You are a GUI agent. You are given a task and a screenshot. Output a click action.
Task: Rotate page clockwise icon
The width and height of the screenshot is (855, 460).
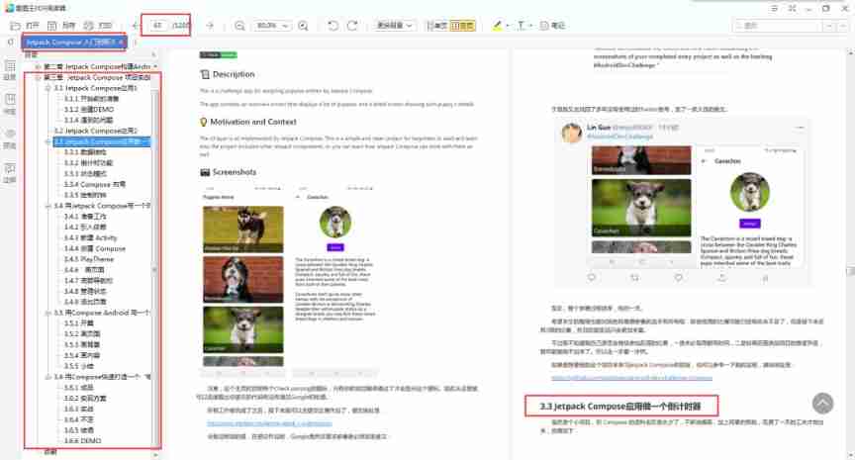pos(352,26)
